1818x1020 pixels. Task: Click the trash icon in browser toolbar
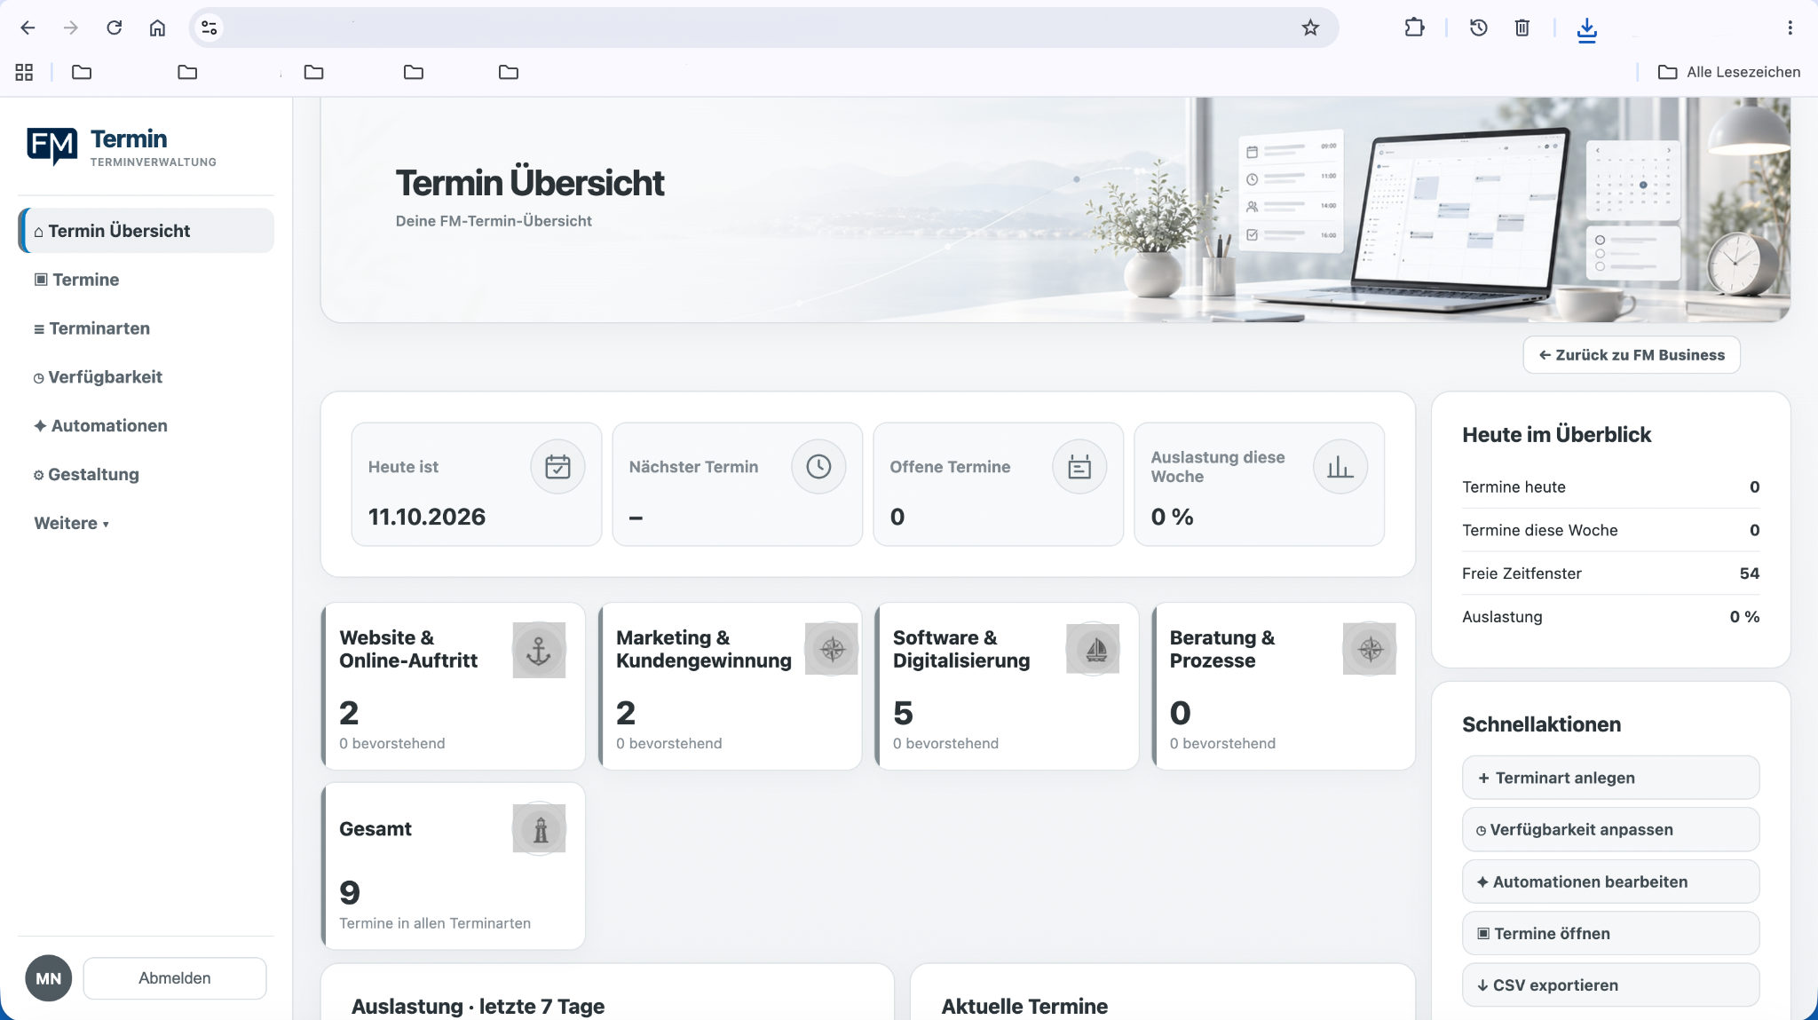[x=1522, y=28]
